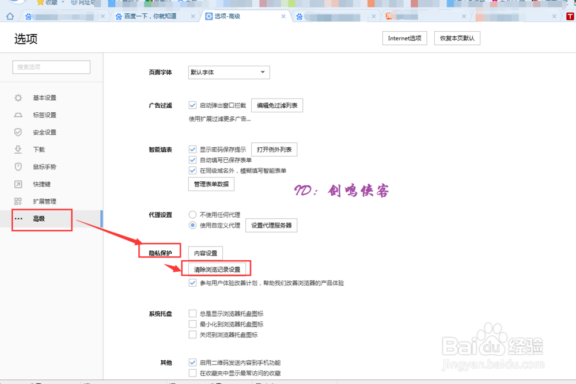
Task: Select the 标签设置 tab settings icon
Action: tap(17, 115)
